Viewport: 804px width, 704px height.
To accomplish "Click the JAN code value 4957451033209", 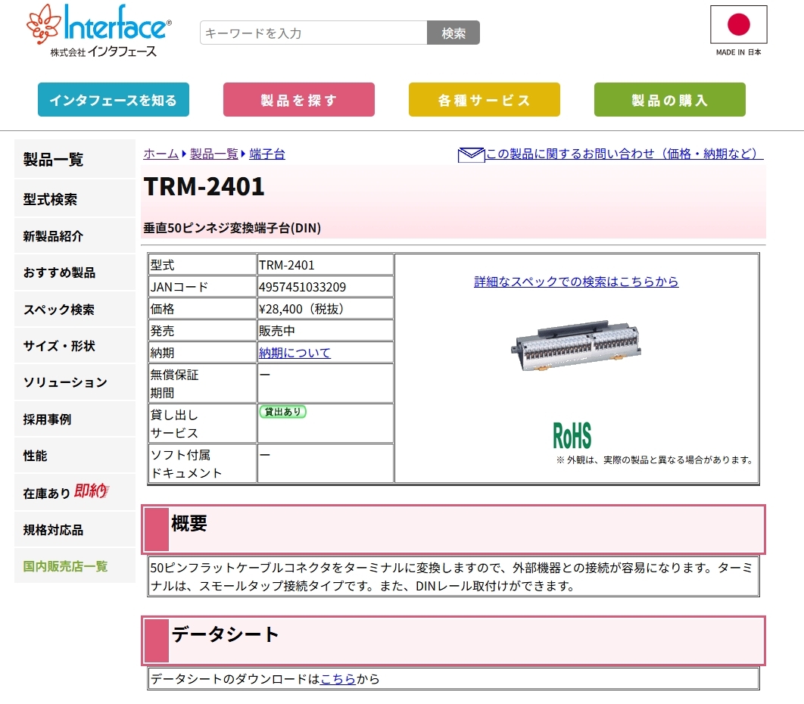I will pyautogui.click(x=325, y=287).
